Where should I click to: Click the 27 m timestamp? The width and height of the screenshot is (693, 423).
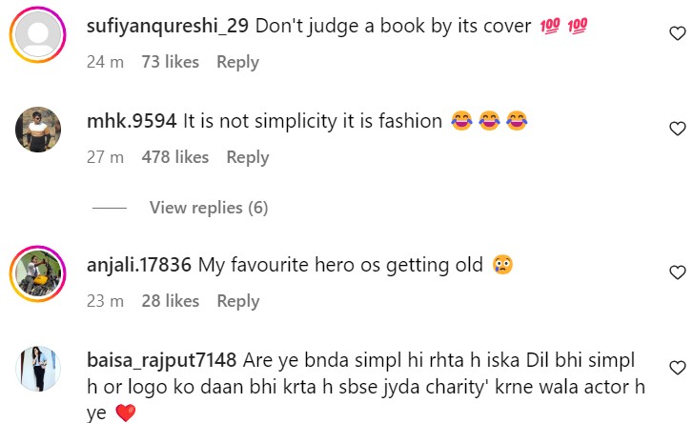point(105,157)
